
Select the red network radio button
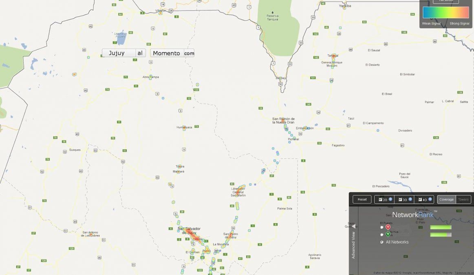(382, 227)
